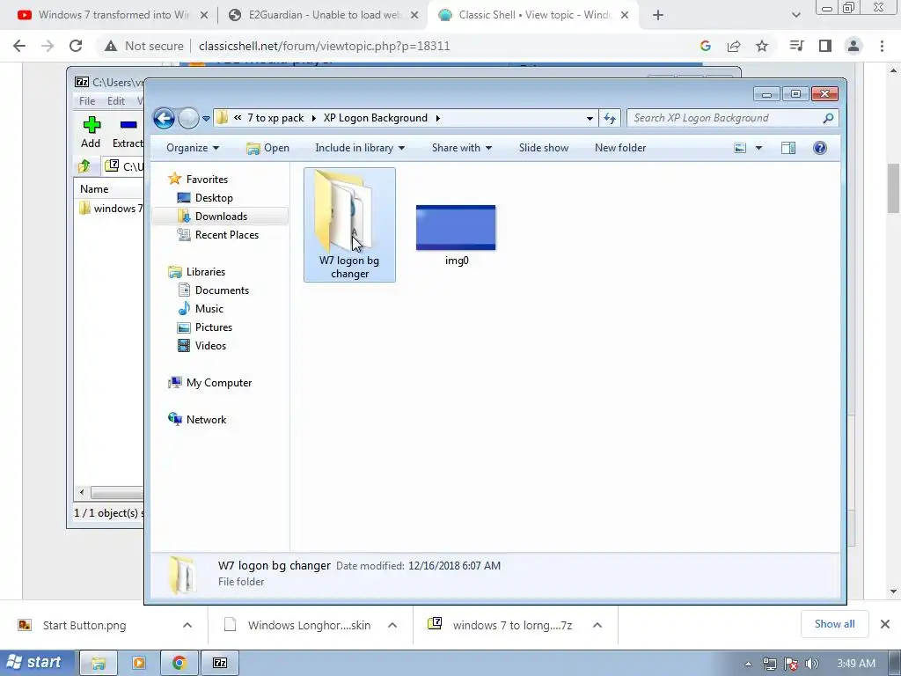This screenshot has width=901, height=676.
Task: Click the Explorer Forward arrow button
Action: tap(188, 119)
